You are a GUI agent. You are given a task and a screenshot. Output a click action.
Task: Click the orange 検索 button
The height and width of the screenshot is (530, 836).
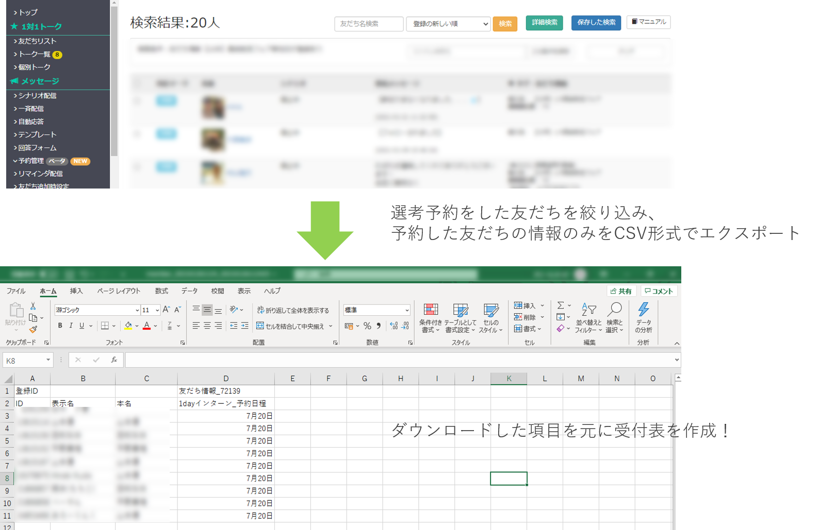505,24
